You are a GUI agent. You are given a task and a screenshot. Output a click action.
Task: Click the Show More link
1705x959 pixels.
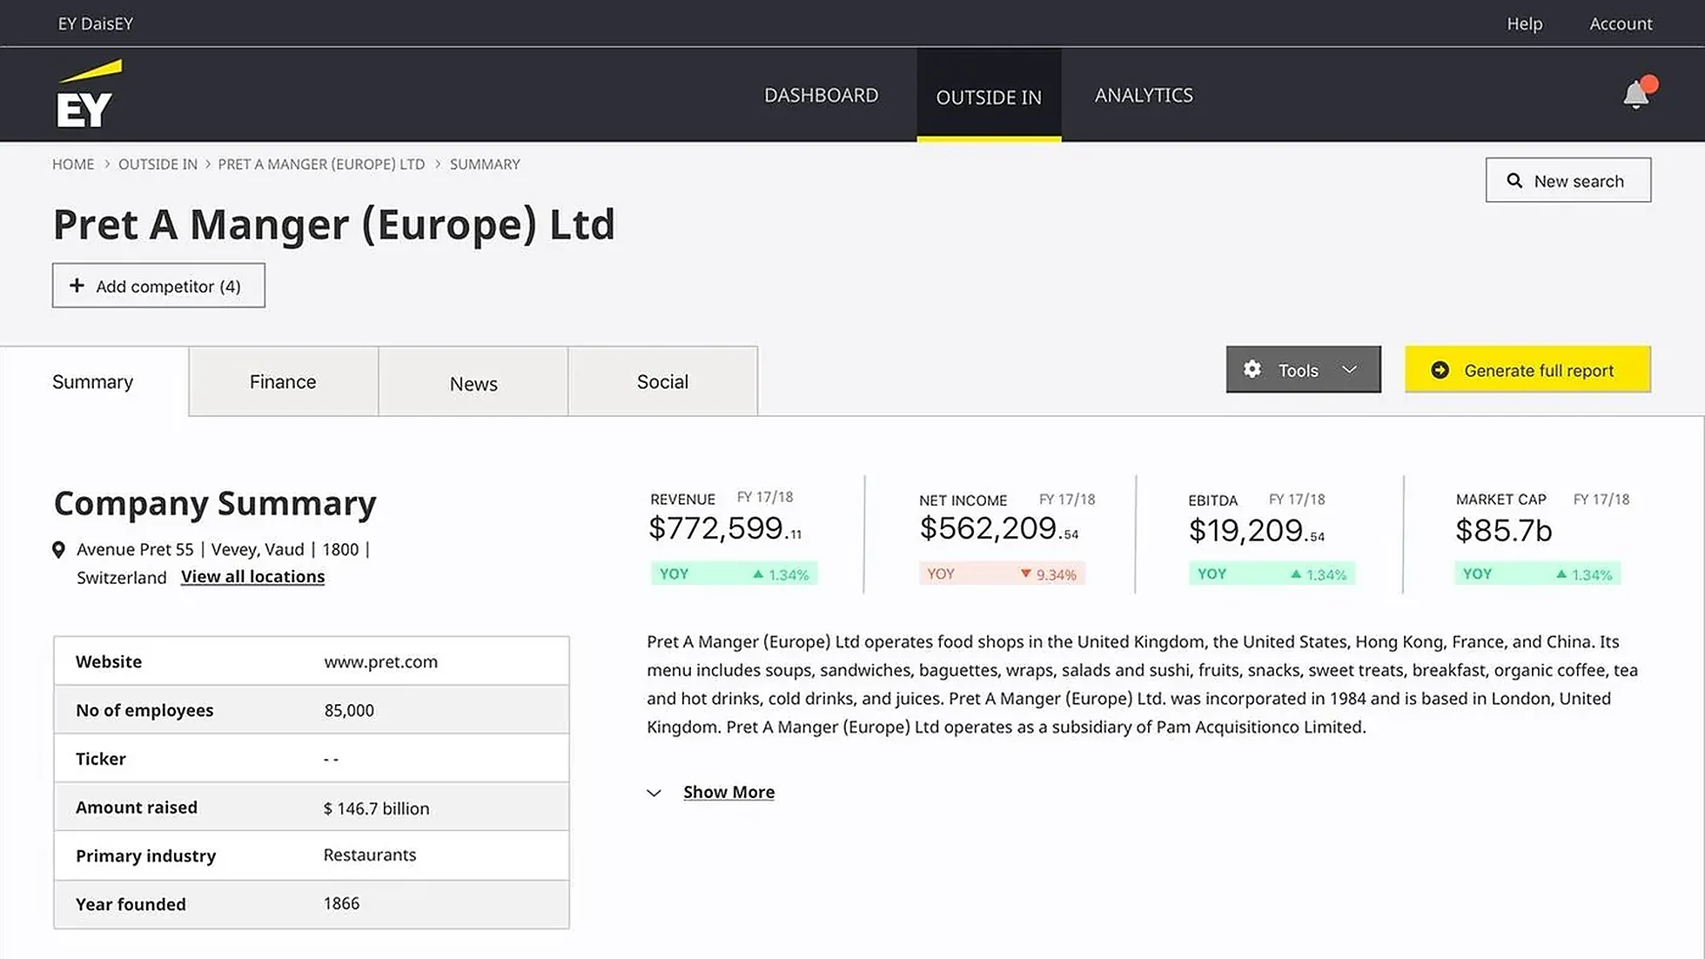pyautogui.click(x=728, y=792)
